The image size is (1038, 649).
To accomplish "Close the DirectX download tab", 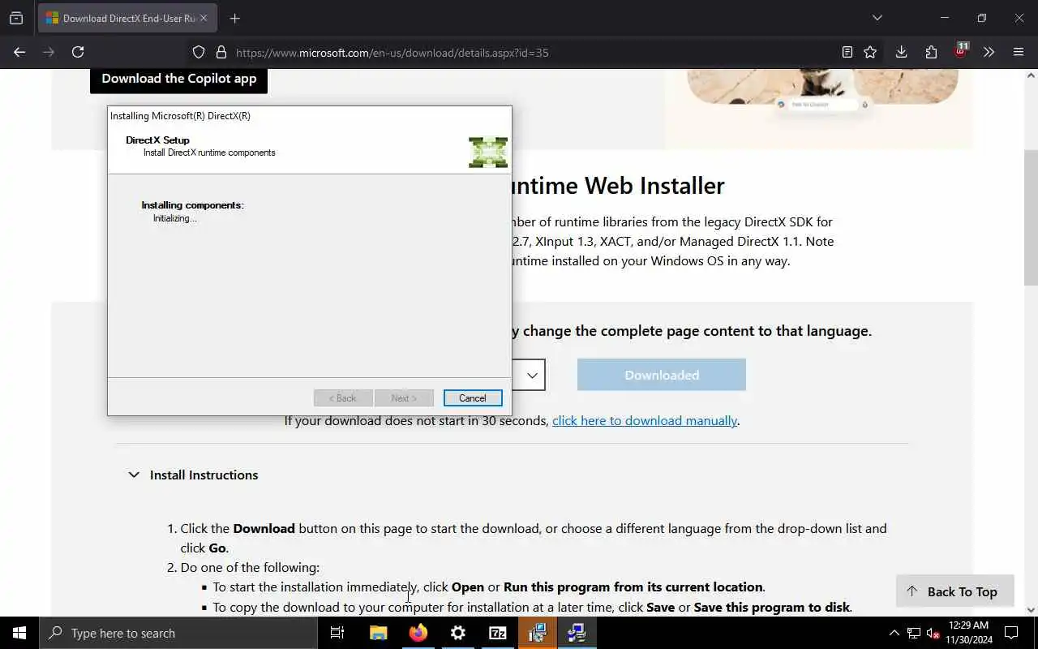I will point(203,18).
